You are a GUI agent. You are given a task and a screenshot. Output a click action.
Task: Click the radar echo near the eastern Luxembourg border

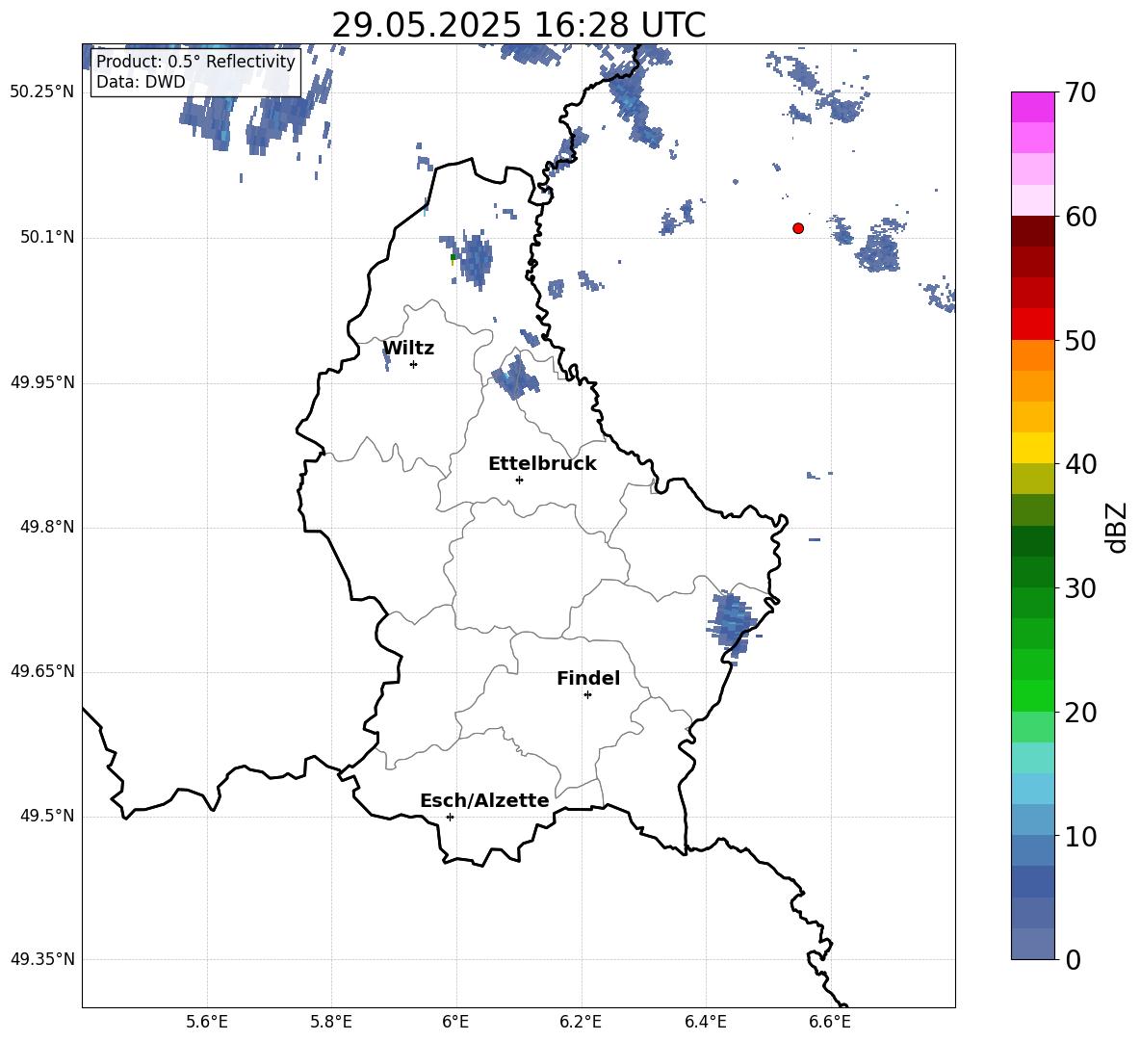(x=733, y=624)
